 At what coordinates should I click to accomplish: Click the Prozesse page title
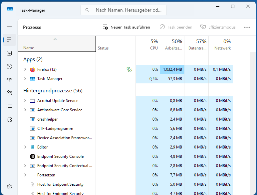(x=32, y=27)
